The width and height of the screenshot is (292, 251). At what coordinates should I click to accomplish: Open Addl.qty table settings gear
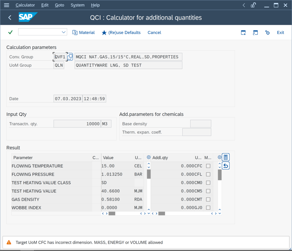220,157
